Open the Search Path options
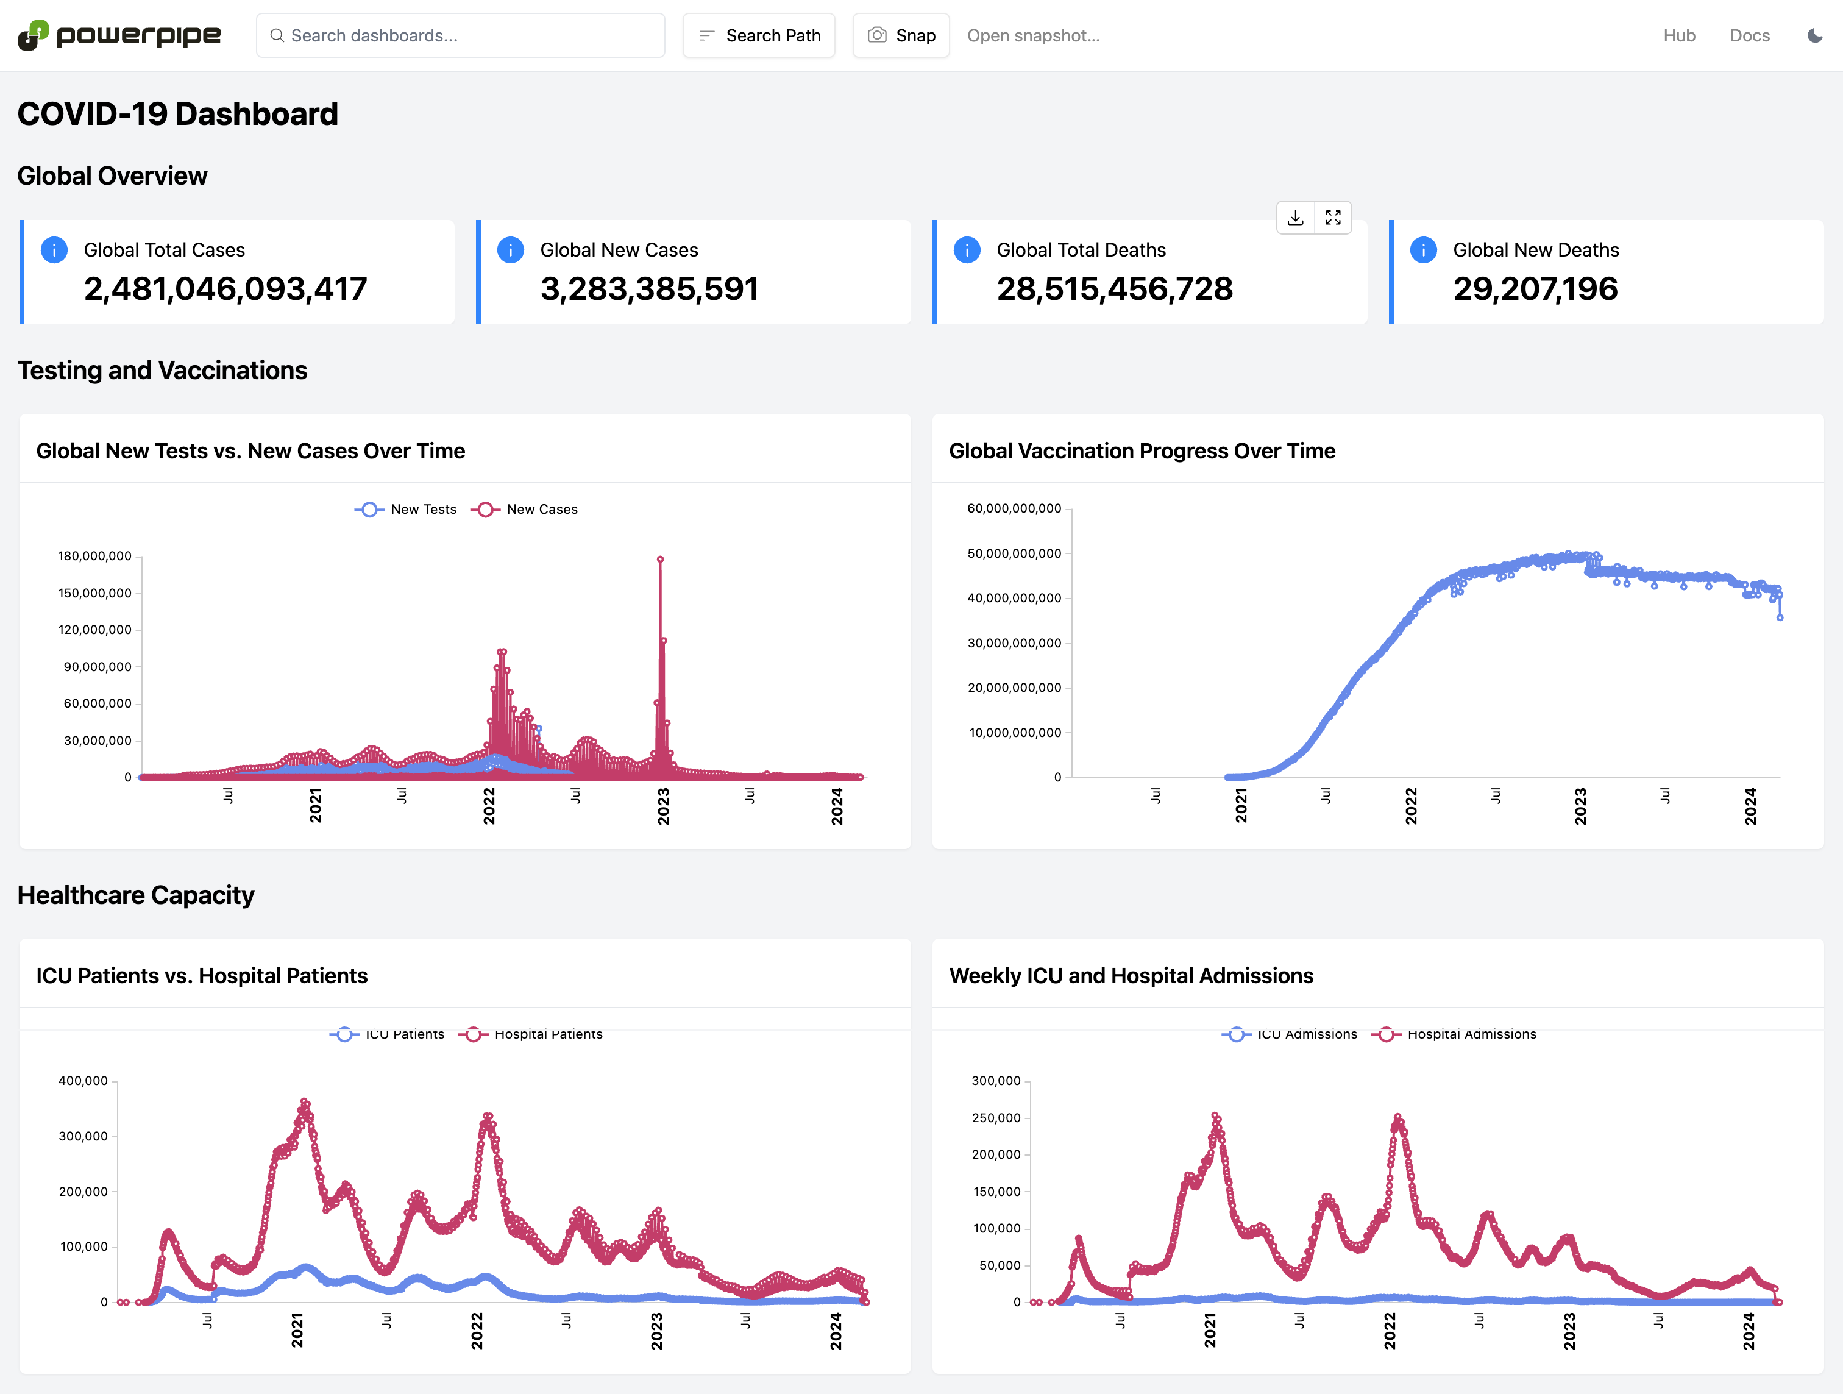Image resolution: width=1843 pixels, height=1394 pixels. [x=758, y=35]
